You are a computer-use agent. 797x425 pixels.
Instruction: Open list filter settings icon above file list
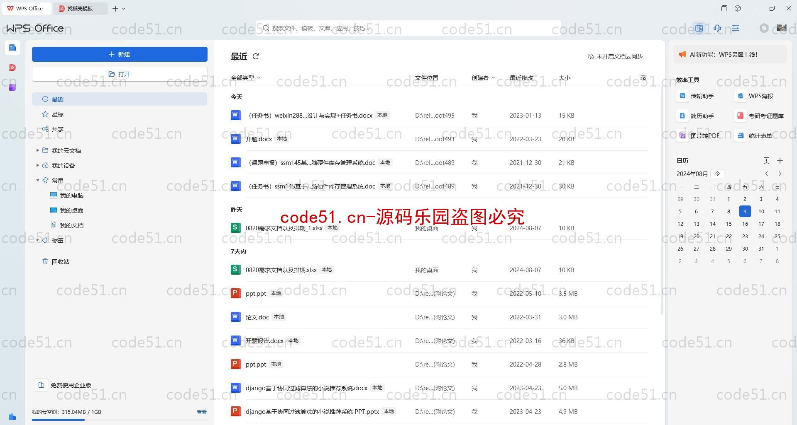(x=643, y=78)
